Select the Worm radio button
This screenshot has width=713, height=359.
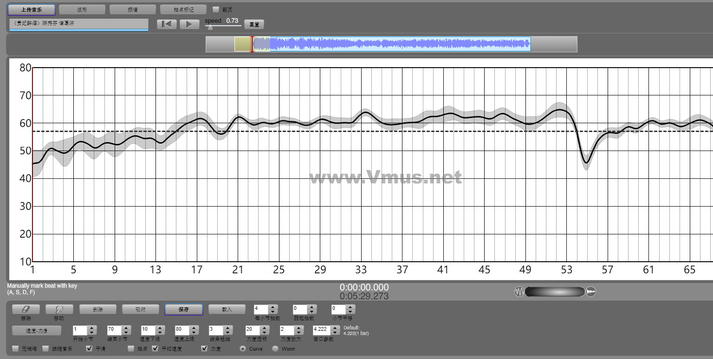pyautogui.click(x=275, y=348)
